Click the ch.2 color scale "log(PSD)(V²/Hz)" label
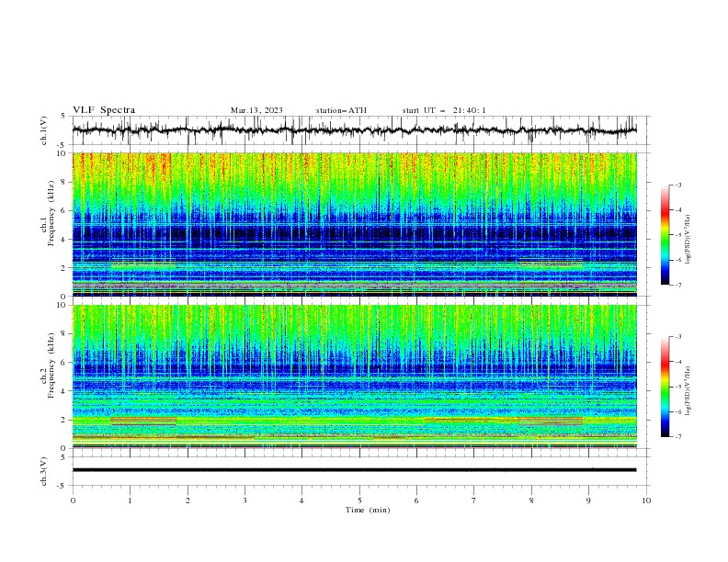 coord(688,391)
